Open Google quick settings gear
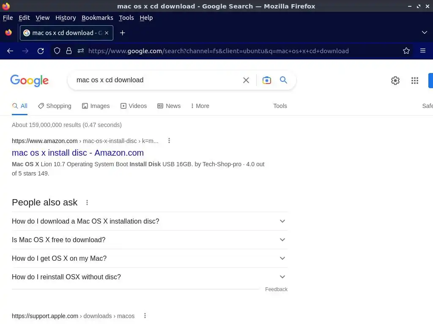433x324 pixels. point(395,81)
